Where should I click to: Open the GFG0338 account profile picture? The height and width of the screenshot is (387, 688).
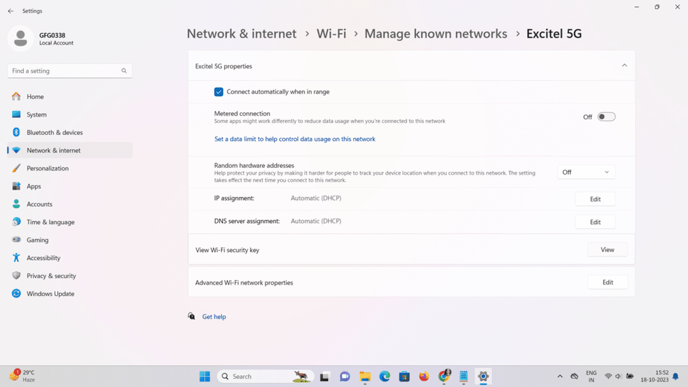[x=20, y=38]
